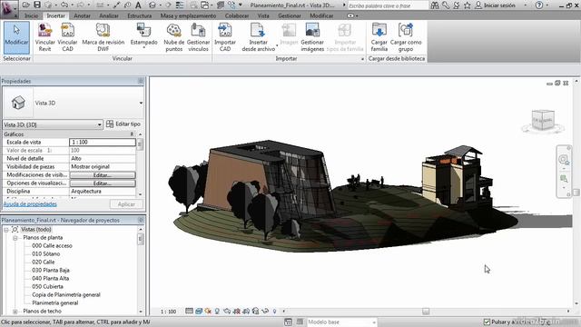This screenshot has height=327, width=581.
Task: Click Cargar como grupo
Action: pos(406,37)
